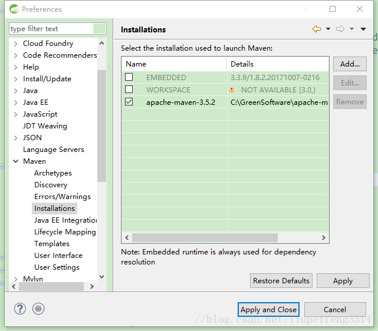Clear filter text using the filter box button
The image size is (378, 331).
[x=99, y=29]
